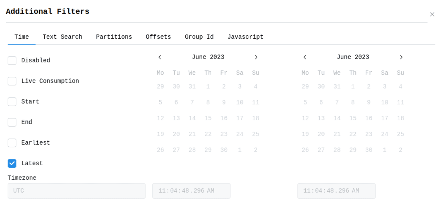This screenshot has width=444, height=204.
Task: Go to next month in left calendar
Action: point(256,57)
